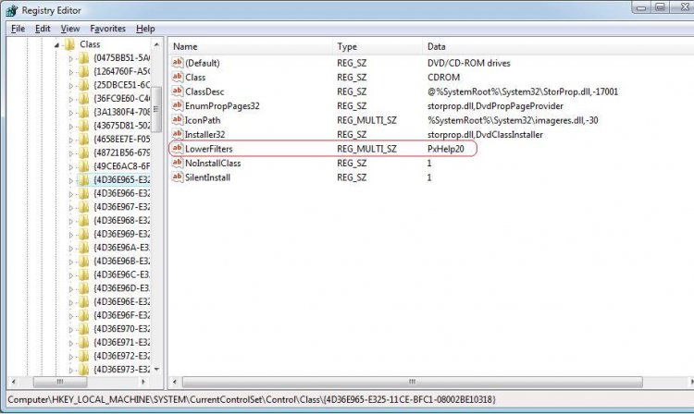The image size is (694, 414).
Task: Click the NoInstallClass value icon
Action: (178, 163)
